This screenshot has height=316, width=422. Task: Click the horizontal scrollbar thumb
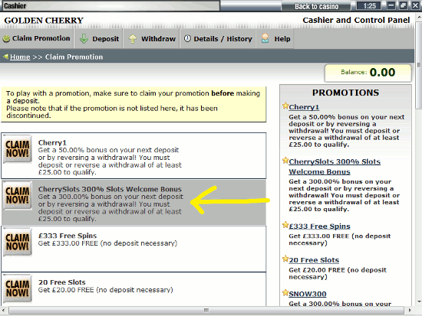(206, 311)
